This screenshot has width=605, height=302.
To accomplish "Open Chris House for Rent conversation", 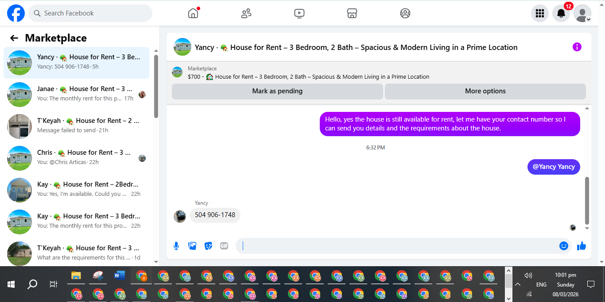I will (76, 158).
